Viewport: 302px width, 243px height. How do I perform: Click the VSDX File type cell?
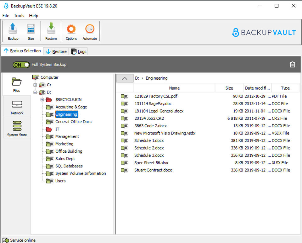(x=281, y=133)
